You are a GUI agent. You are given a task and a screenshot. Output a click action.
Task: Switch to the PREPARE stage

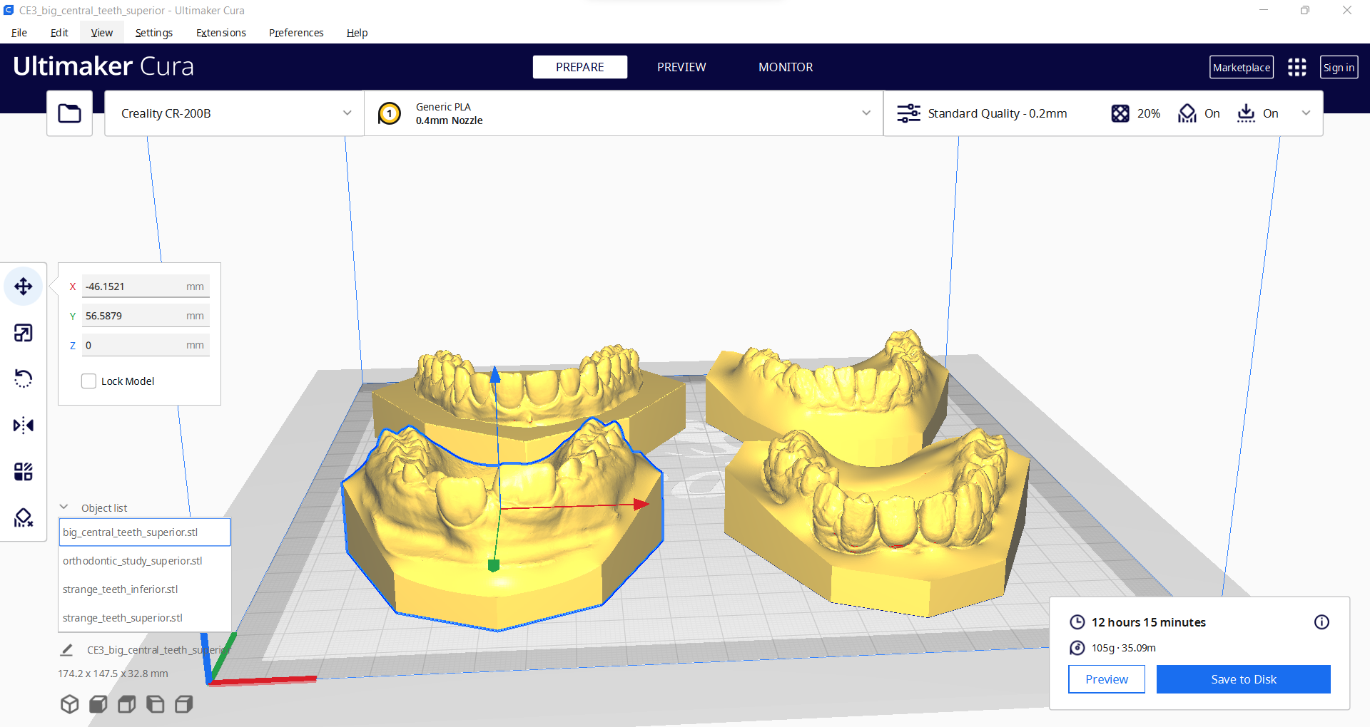(580, 67)
